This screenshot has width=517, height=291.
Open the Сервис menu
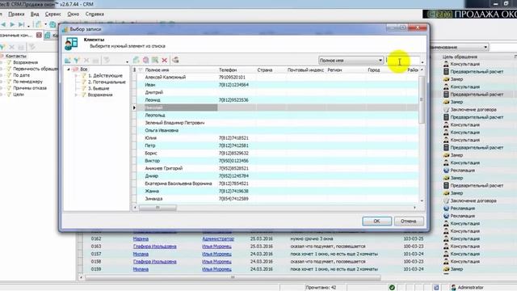53,15
